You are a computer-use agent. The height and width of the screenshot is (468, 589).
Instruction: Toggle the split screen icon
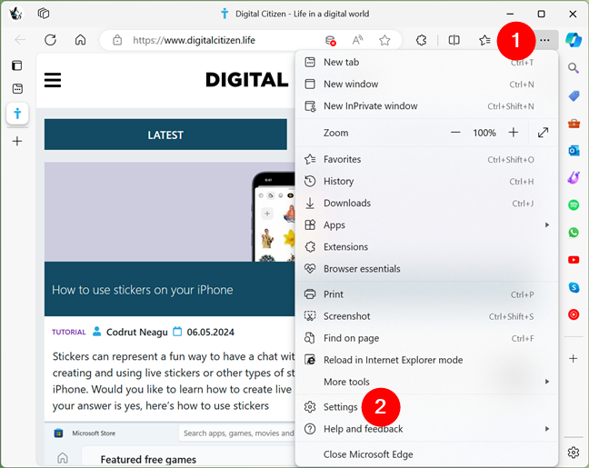click(x=454, y=40)
